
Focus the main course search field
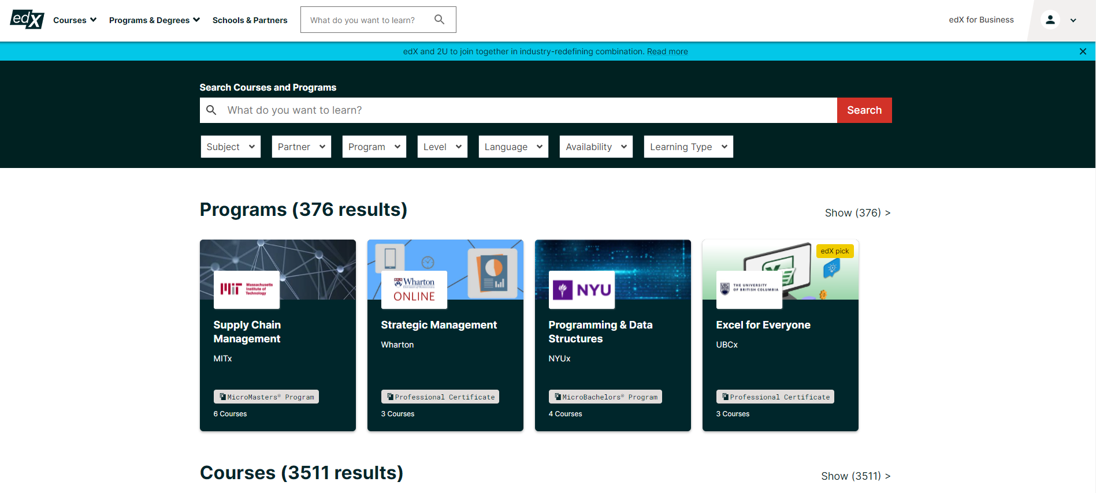pyautogui.click(x=518, y=110)
